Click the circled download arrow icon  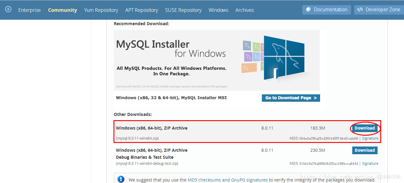[8, 9]
